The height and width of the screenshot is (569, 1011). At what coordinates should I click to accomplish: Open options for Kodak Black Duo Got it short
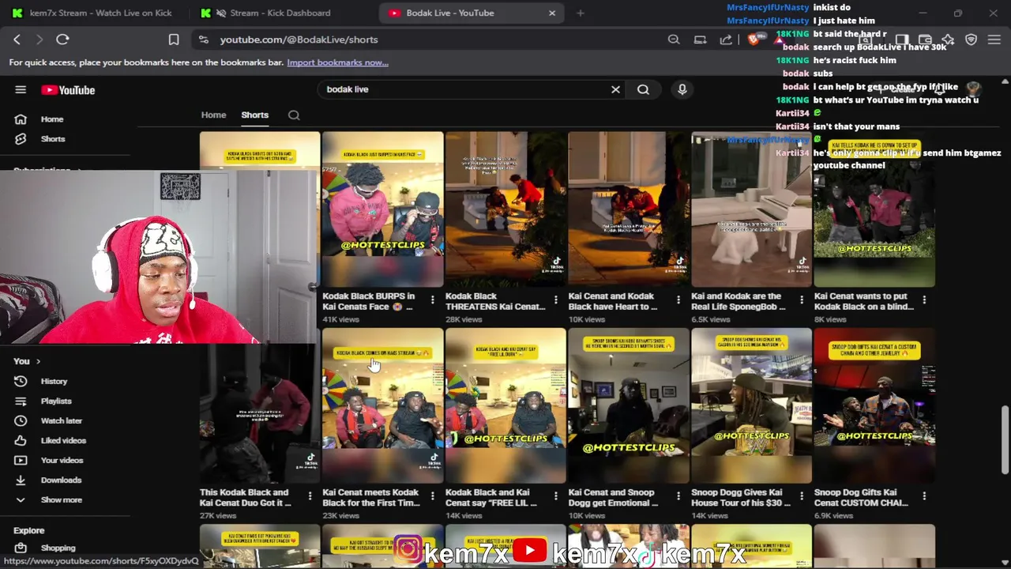[310, 496]
